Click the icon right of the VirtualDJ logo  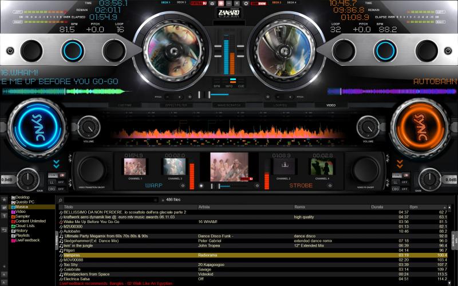(212, 3)
